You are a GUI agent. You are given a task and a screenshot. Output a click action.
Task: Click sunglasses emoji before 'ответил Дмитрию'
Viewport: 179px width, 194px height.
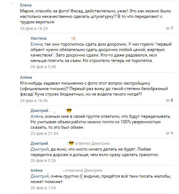[x=71, y=143]
